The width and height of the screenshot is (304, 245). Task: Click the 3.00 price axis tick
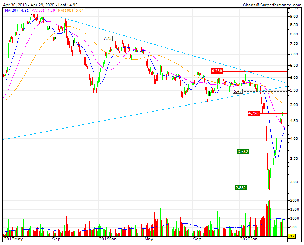click(294, 182)
